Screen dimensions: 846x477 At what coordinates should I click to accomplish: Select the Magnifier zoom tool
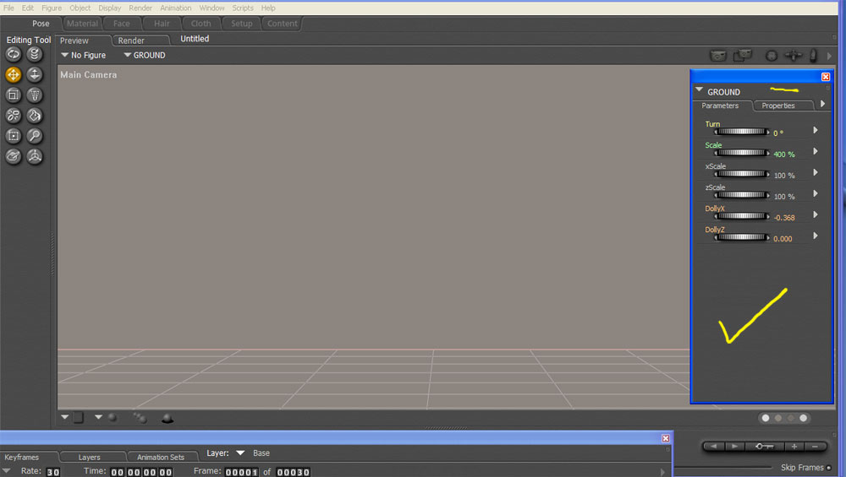click(x=35, y=136)
